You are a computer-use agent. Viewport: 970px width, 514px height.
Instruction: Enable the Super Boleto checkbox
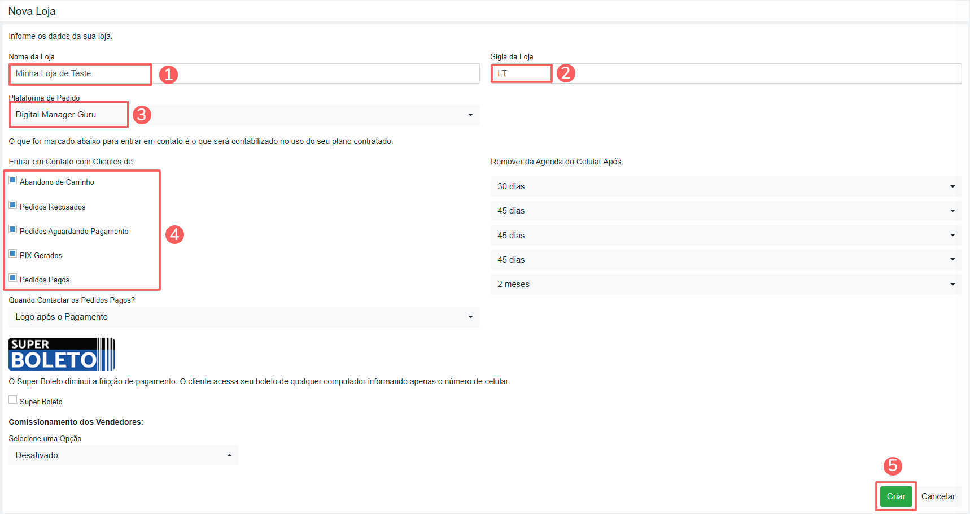(x=13, y=400)
